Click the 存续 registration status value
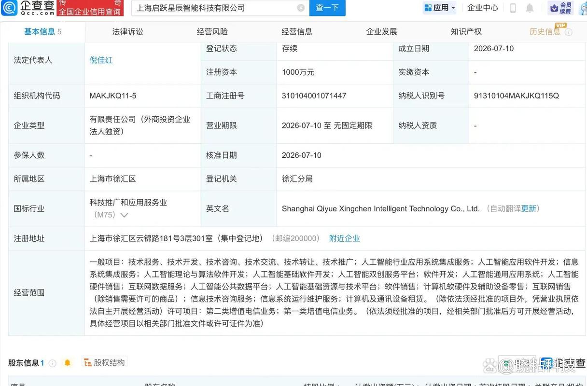Screen dimensions: 587x386 point(290,49)
